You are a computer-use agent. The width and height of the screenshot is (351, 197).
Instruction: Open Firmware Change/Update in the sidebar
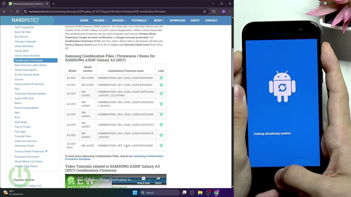[x=30, y=94]
